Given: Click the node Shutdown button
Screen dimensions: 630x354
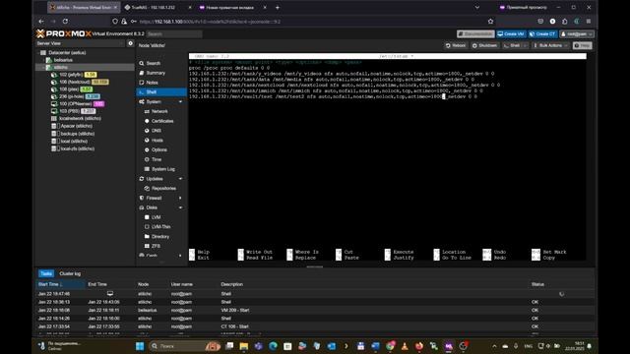Looking at the screenshot, I should tap(484, 46).
